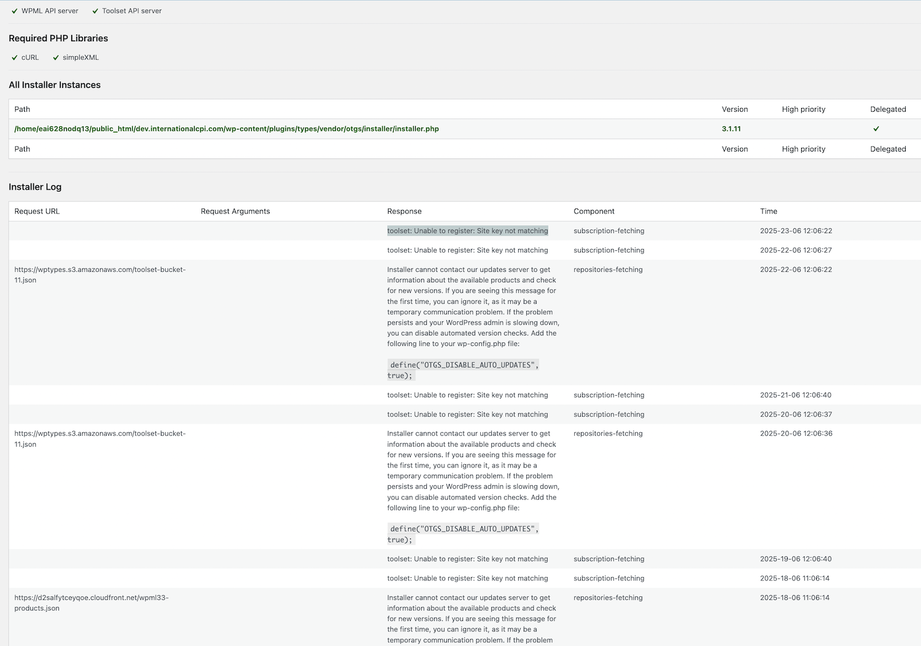Click repositories-fetching component at 2025-18-06 11:06:14
Viewport: 921px width, 646px height.
click(608, 598)
